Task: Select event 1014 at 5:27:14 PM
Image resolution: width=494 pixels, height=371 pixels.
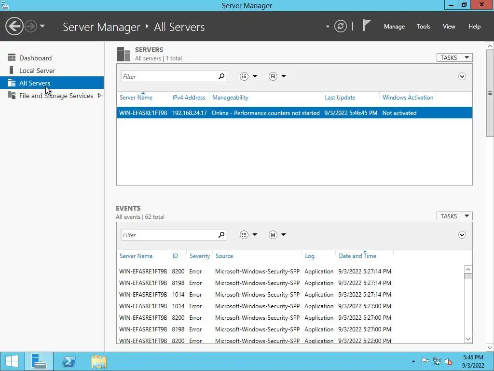Action: pyautogui.click(x=290, y=295)
